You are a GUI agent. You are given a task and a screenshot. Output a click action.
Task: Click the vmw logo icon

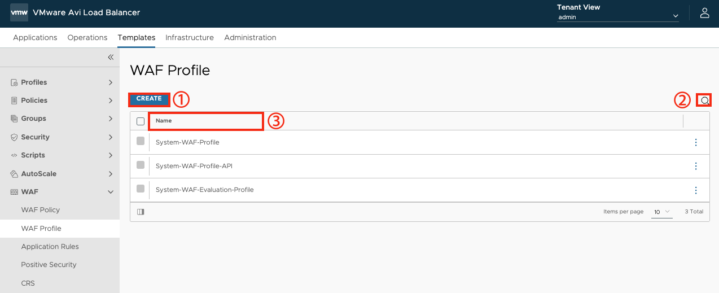pyautogui.click(x=19, y=12)
